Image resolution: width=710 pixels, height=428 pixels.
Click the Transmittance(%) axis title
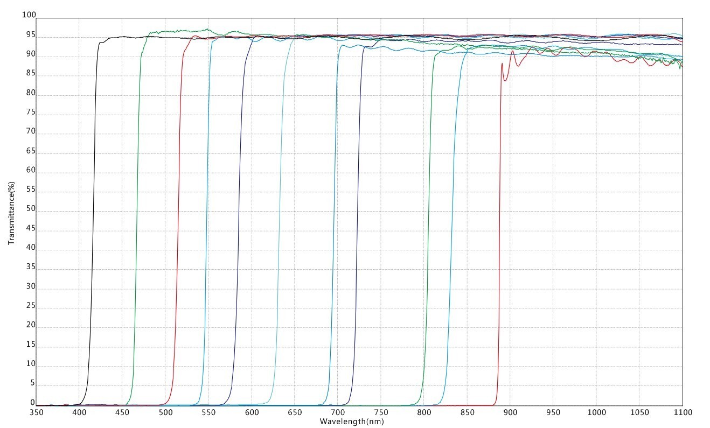coord(11,213)
